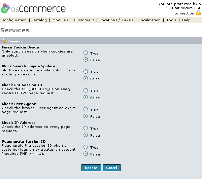Set Force Cookie Usage to True
This screenshot has height=179, width=202.
pos(86,53)
